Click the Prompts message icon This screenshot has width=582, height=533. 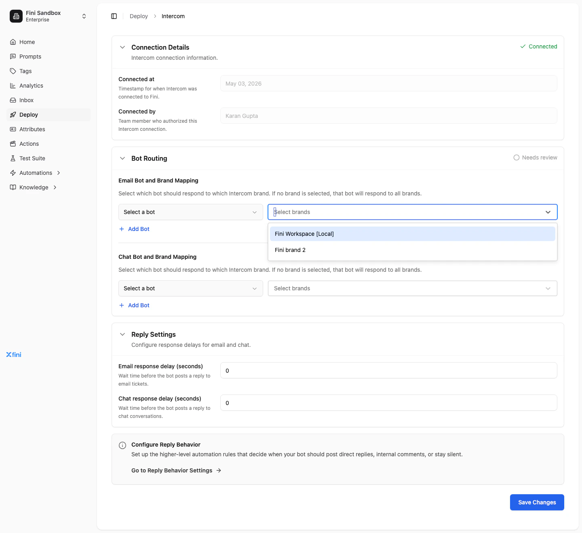pos(13,57)
